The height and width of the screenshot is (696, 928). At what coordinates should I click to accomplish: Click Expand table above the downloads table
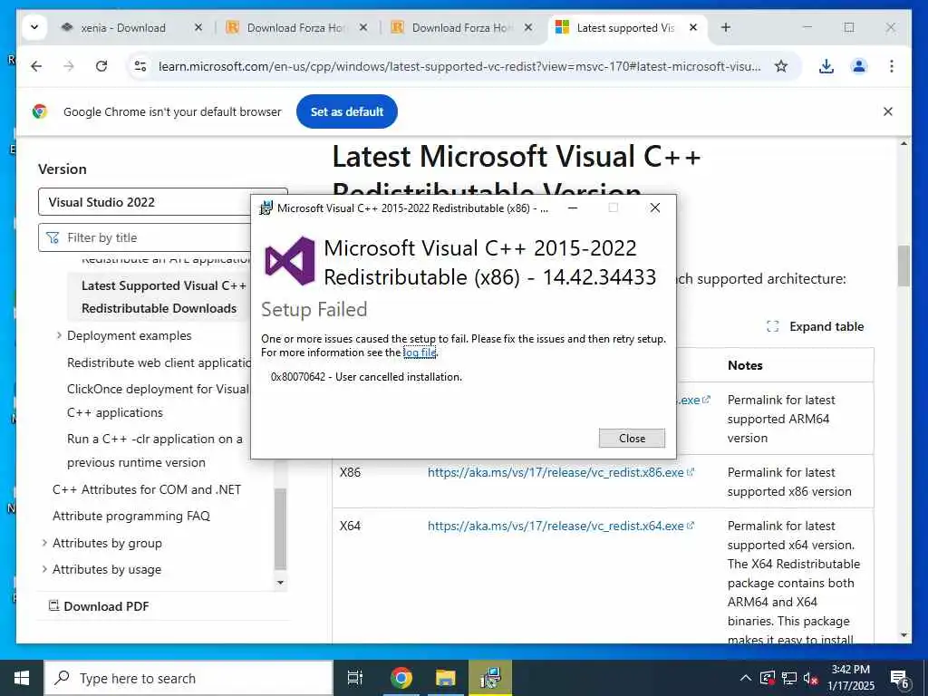(x=816, y=326)
